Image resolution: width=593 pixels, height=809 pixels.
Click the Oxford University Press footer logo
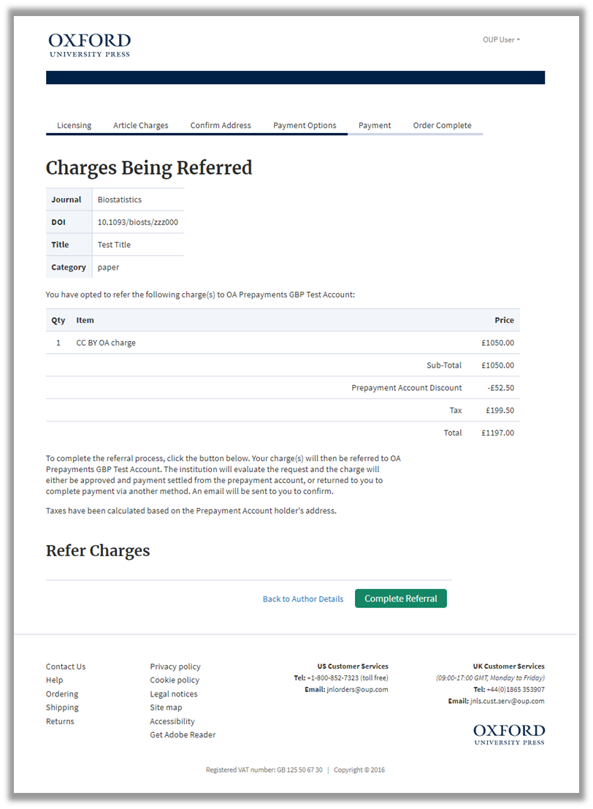tap(508, 734)
